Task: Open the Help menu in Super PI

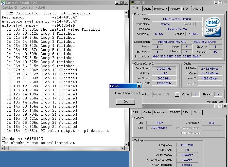Action: [40, 8]
